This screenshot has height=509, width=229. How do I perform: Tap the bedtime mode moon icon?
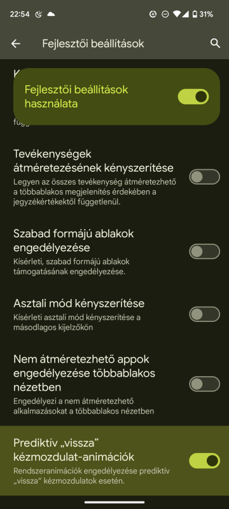[39, 14]
